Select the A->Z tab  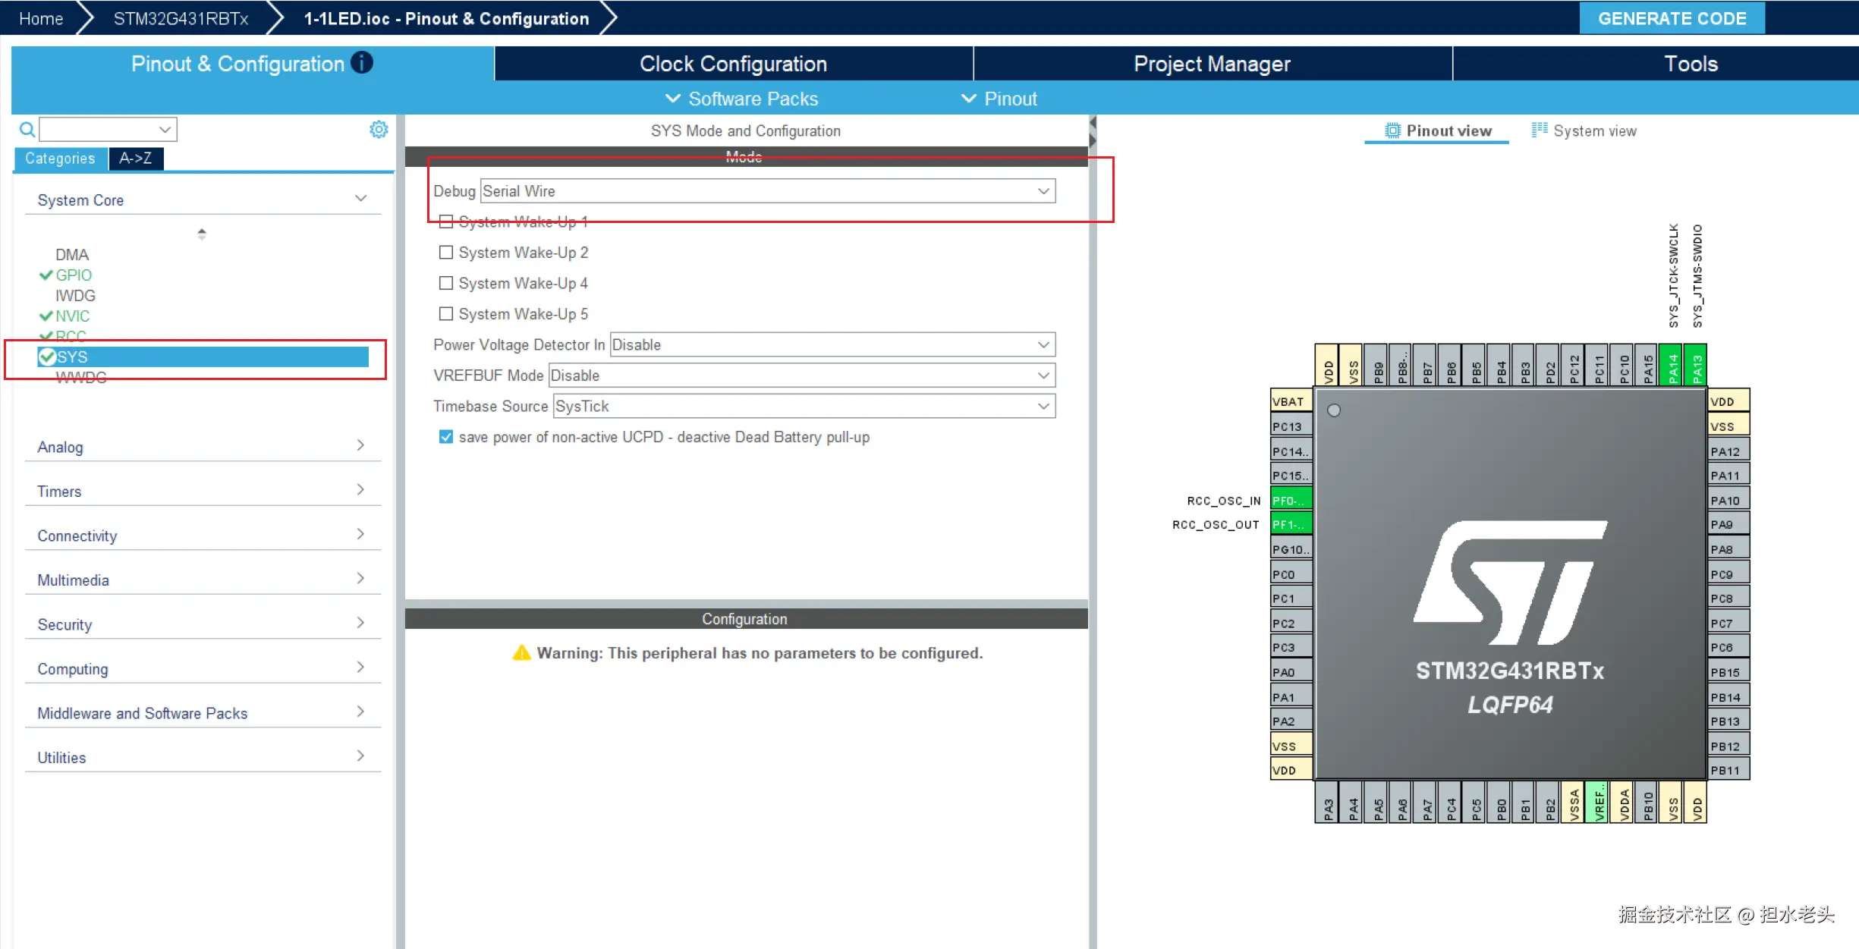tap(136, 158)
